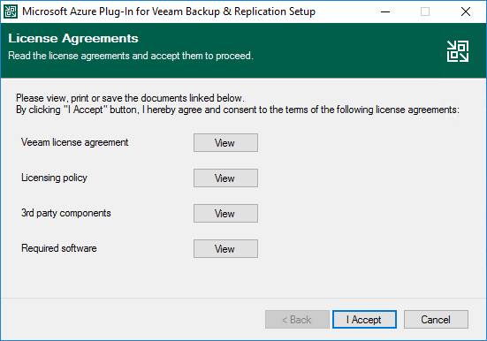Click the '3rd party components' label

pos(65,213)
